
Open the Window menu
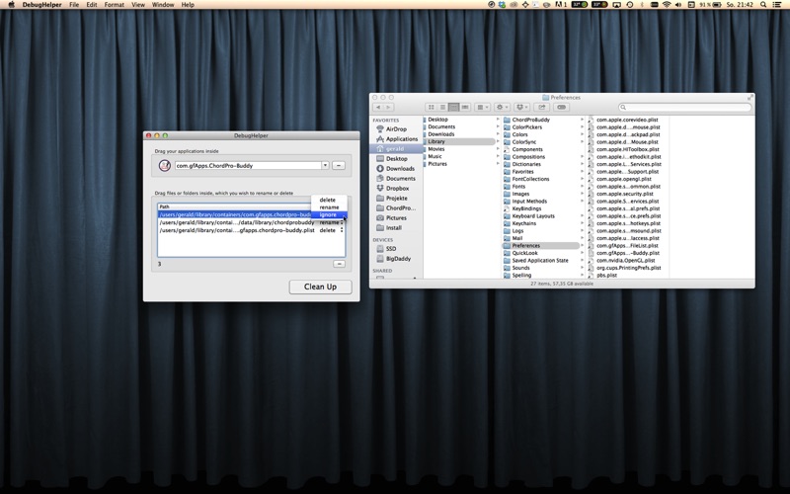coord(163,5)
